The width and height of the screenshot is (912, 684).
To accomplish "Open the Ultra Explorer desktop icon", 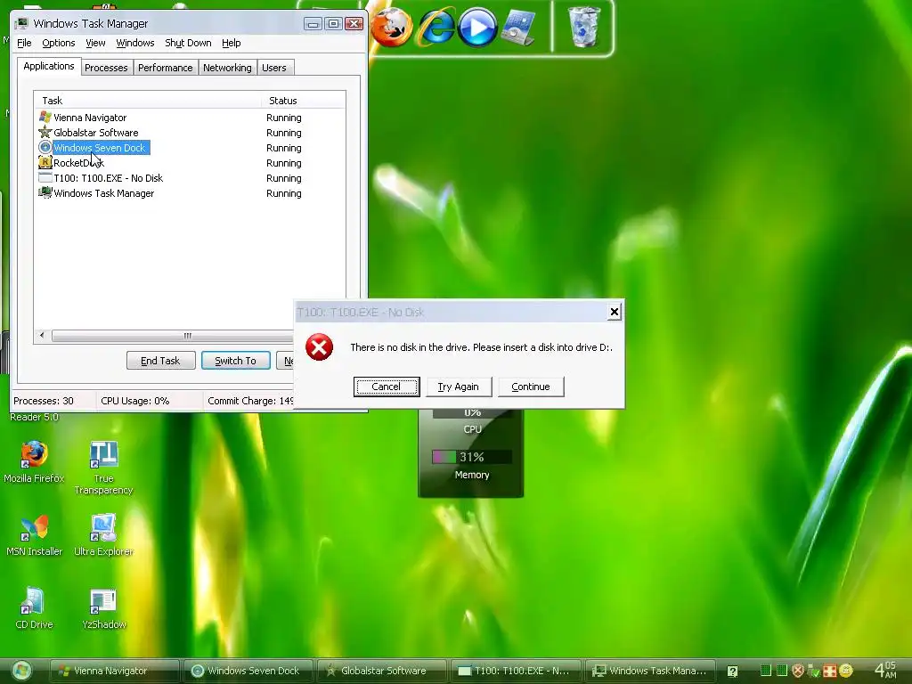I will (103, 535).
